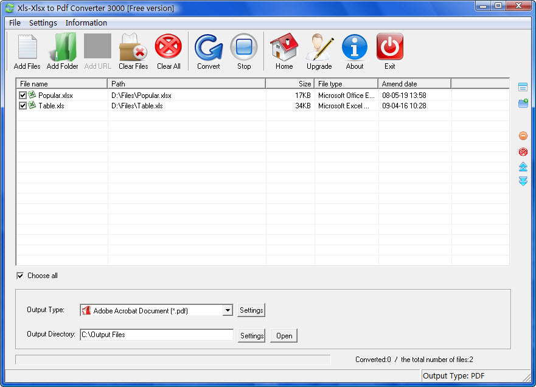Select the Popular.xlsx file name
The width and height of the screenshot is (536, 387).
[x=55, y=96]
